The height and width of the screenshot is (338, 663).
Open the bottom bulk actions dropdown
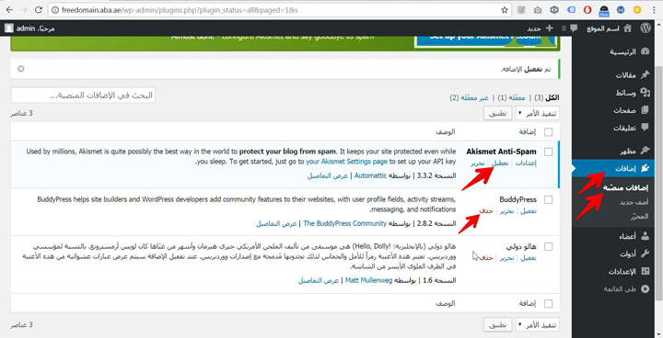pyautogui.click(x=537, y=325)
